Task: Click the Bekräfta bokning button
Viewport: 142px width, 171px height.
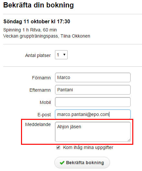Action: point(82,163)
